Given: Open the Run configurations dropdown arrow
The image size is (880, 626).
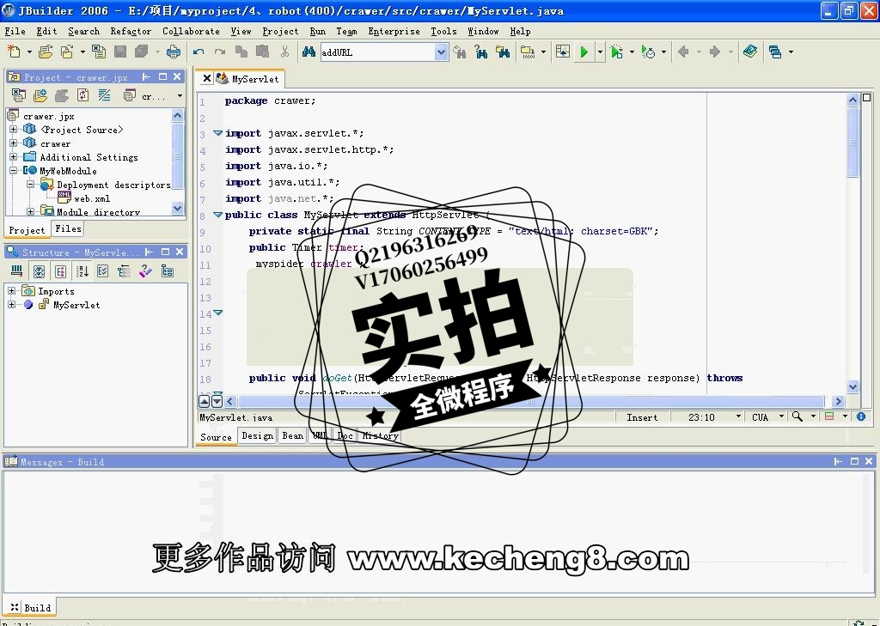Looking at the screenshot, I should pyautogui.click(x=600, y=52).
